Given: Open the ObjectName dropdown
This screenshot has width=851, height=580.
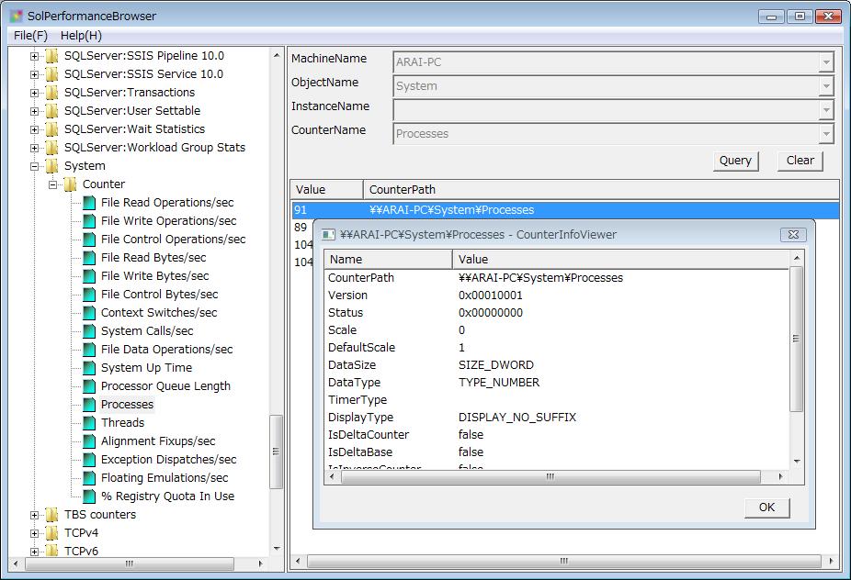Looking at the screenshot, I should 825,86.
